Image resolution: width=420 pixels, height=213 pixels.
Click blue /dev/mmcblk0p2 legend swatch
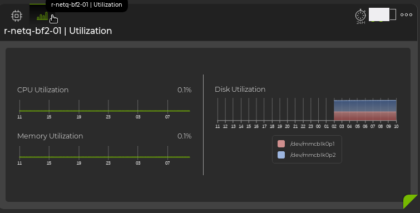coord(281,155)
